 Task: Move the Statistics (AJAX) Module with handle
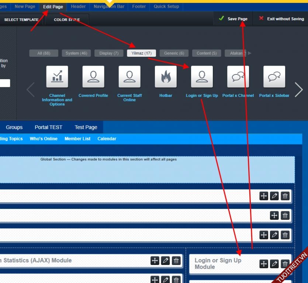[x=155, y=261]
